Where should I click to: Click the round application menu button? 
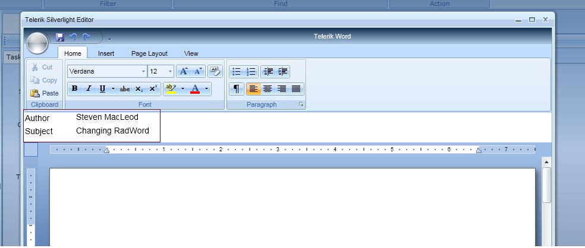[37, 43]
